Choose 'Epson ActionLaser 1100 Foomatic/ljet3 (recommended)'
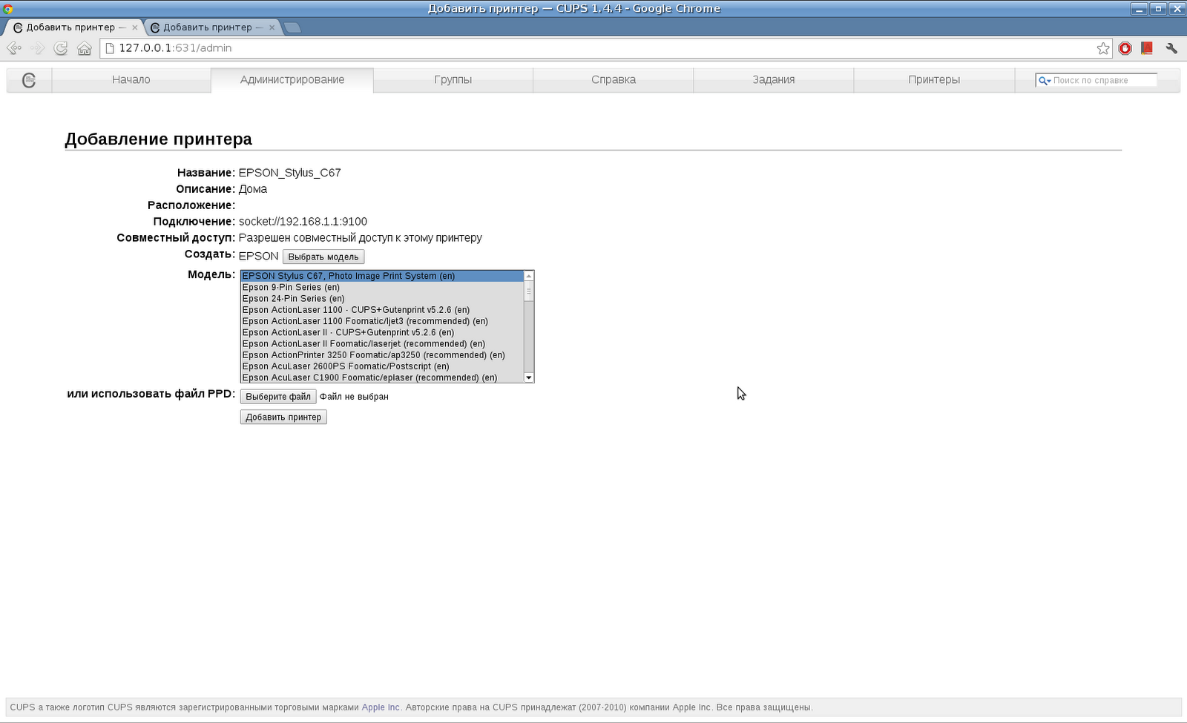The image size is (1187, 723). [382, 321]
